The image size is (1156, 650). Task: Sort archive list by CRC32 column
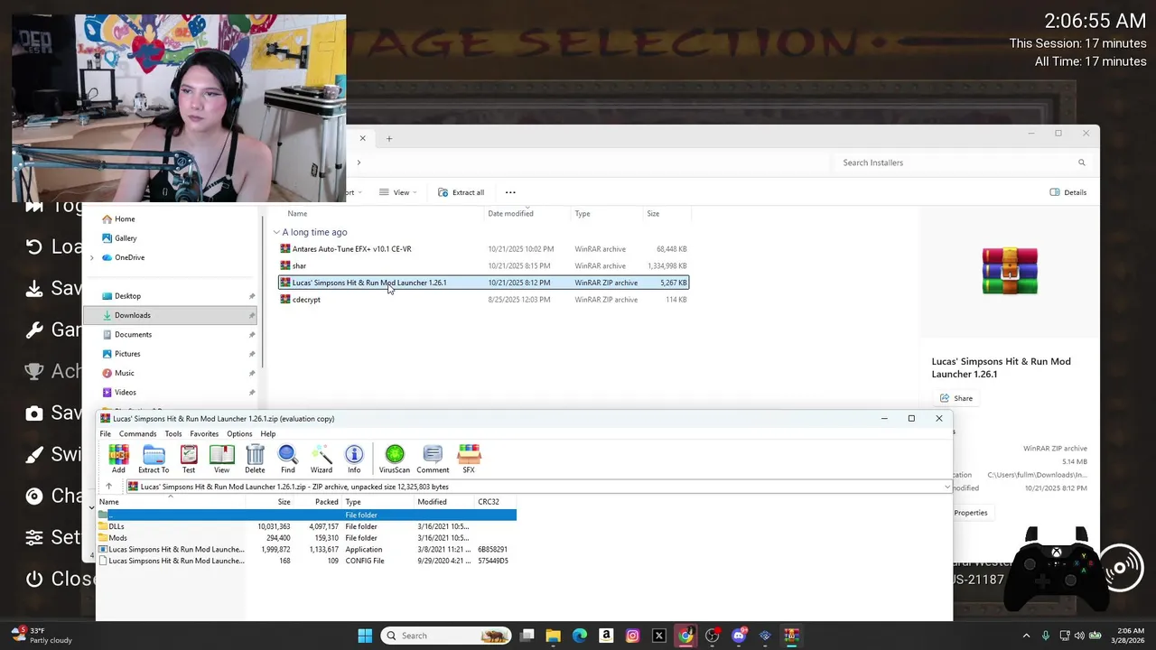[x=489, y=502]
